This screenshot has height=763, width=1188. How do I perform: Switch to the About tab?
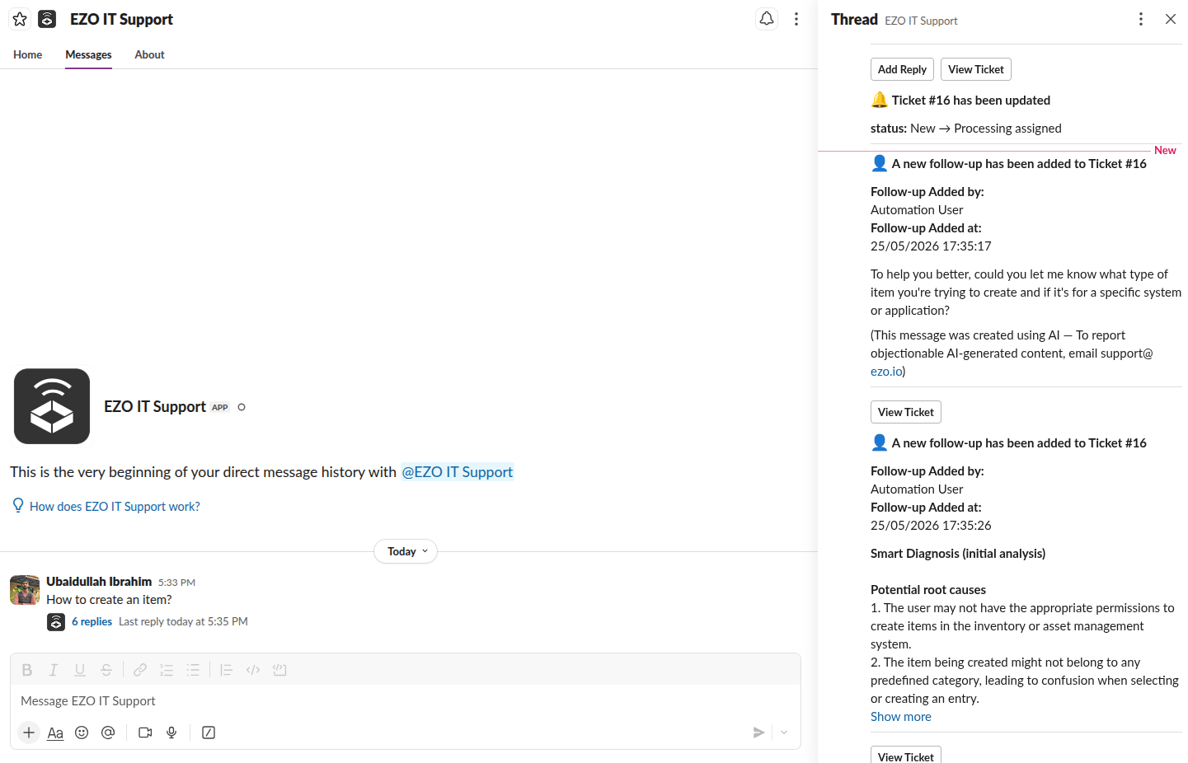(149, 54)
